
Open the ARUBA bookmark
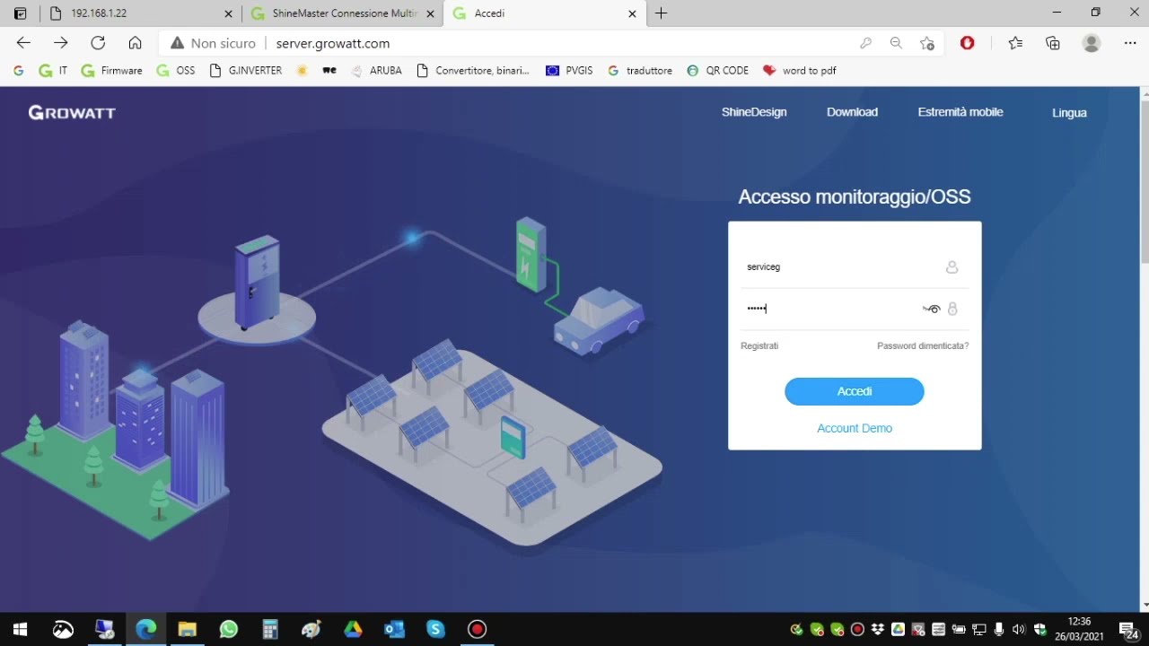pyautogui.click(x=375, y=70)
